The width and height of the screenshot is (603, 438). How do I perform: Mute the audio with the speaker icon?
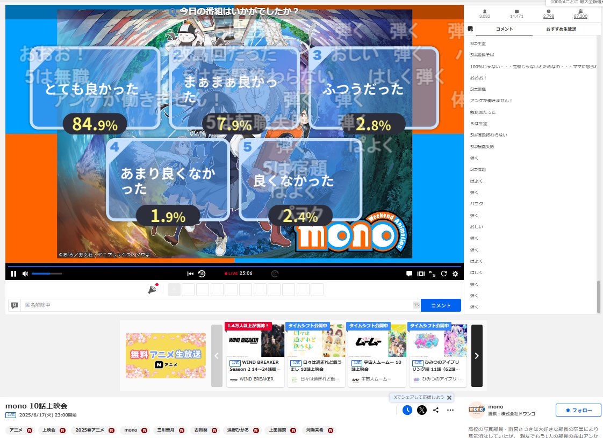pyautogui.click(x=25, y=274)
